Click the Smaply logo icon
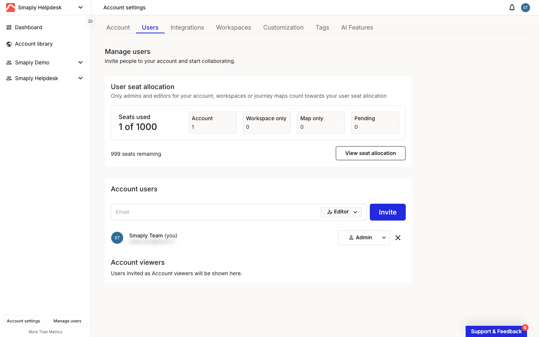 [10, 7]
